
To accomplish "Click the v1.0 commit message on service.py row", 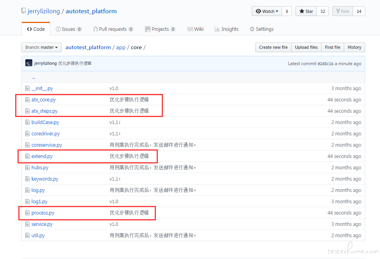I will coord(114,224).
